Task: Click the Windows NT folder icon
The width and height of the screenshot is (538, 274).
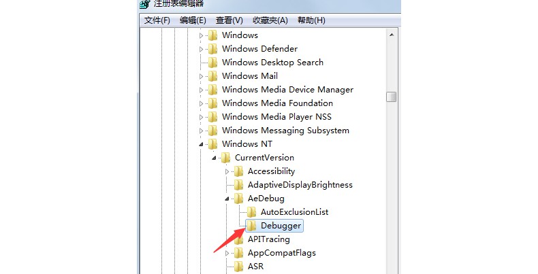Action: click(x=212, y=144)
